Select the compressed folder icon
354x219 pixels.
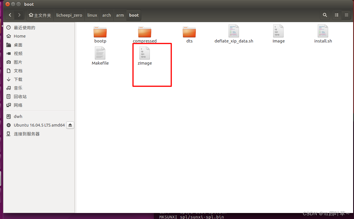tap(145, 32)
